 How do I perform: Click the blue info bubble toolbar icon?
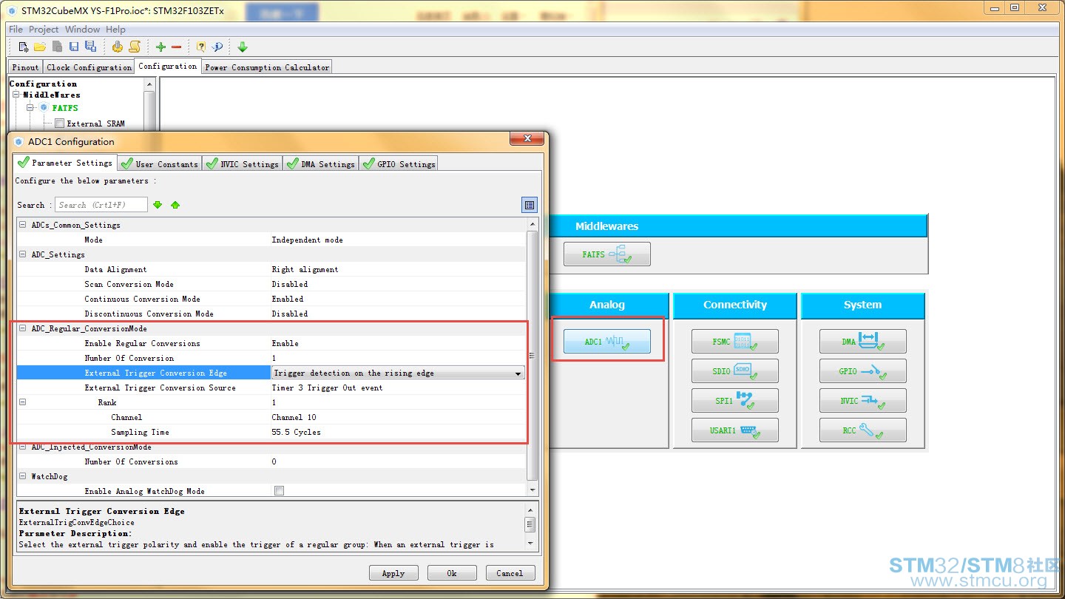point(217,47)
